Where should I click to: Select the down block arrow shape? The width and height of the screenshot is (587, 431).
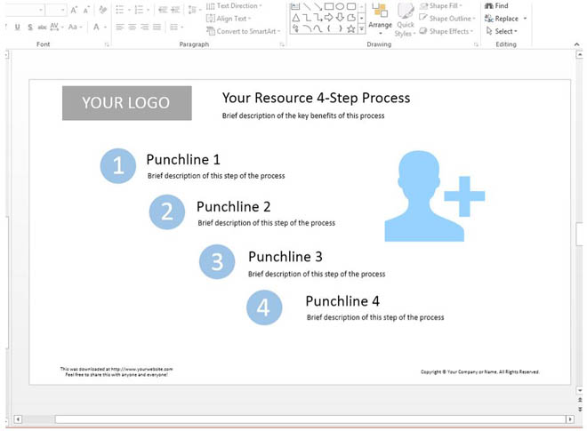340,18
